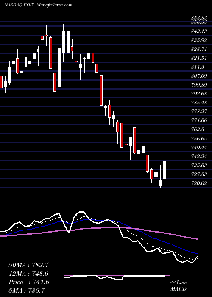
Task: Select the 727.83 price level label
Action: (199, 174)
